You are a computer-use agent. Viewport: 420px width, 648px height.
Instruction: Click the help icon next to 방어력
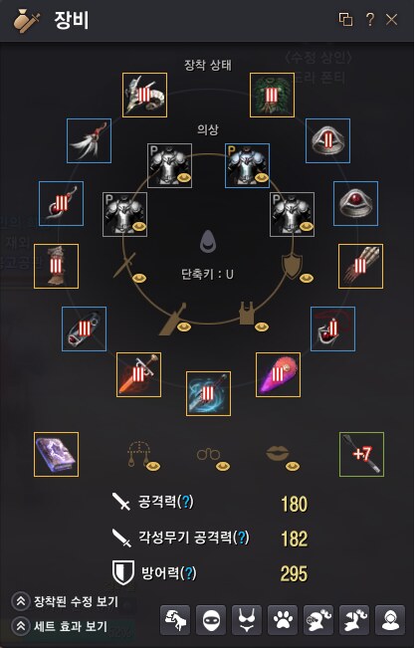click(188, 573)
